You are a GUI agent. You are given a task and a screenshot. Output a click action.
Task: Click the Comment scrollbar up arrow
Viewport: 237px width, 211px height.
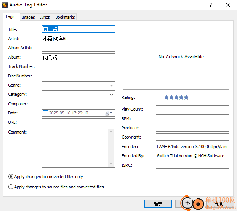click(x=111, y=132)
